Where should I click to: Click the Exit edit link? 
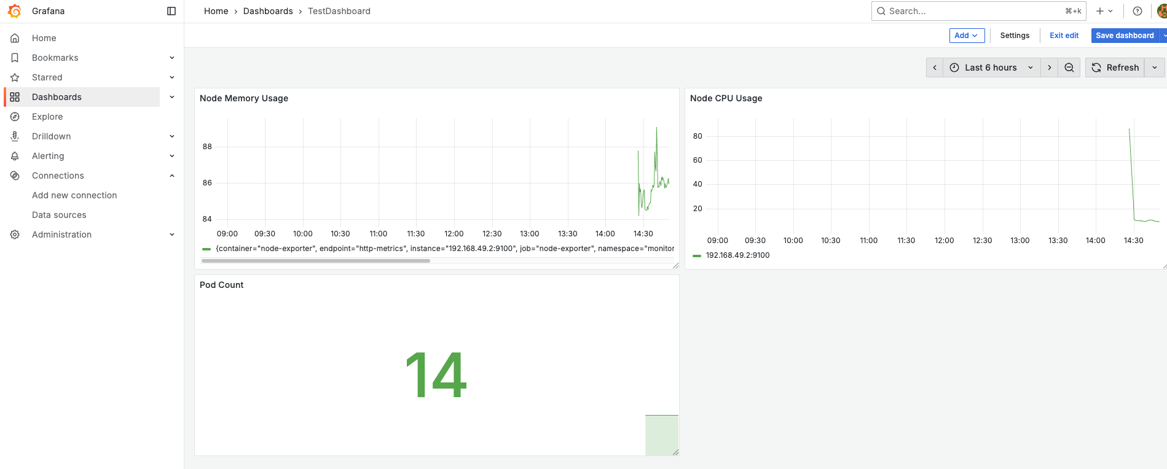pos(1064,36)
